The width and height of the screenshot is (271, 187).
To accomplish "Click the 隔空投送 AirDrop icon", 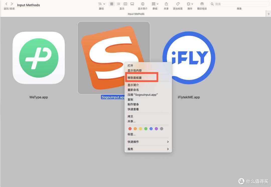I will pos(202,4).
